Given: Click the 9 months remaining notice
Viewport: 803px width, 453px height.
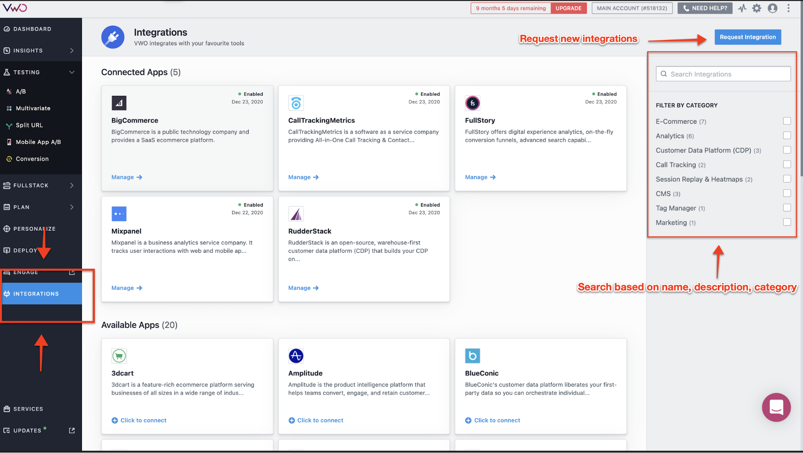Looking at the screenshot, I should pyautogui.click(x=511, y=8).
